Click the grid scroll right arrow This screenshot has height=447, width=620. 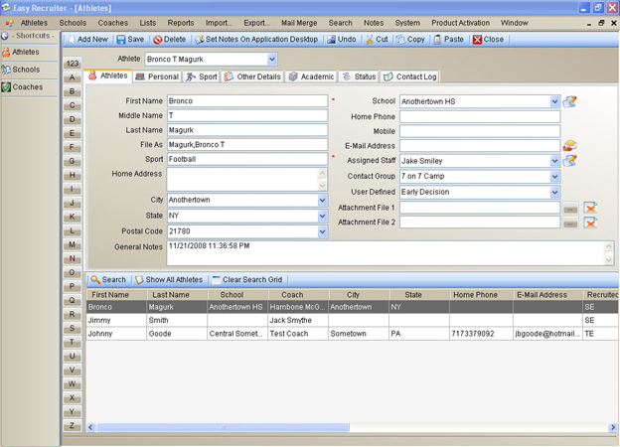click(613, 427)
